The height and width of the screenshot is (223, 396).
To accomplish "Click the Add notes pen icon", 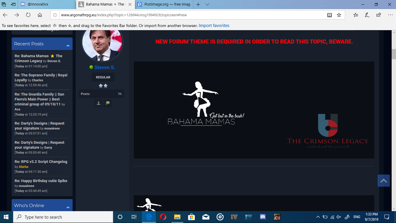I will [x=367, y=15].
